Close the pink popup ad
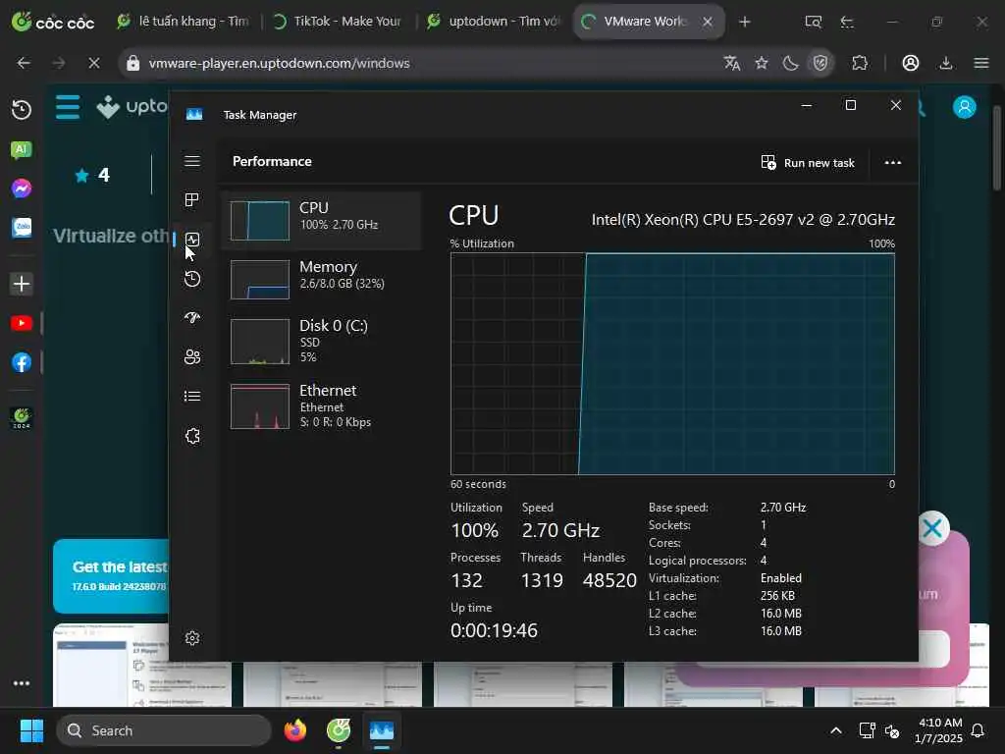This screenshot has width=1005, height=754. [932, 528]
